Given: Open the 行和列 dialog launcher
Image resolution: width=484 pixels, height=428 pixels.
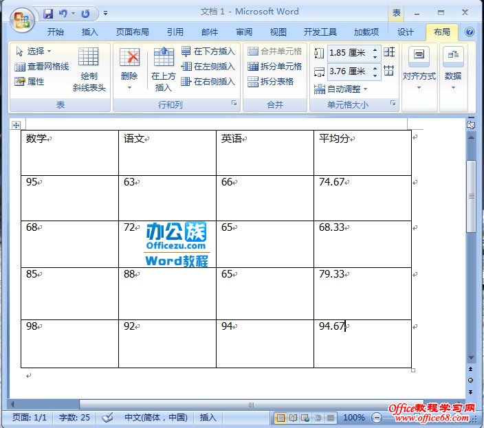Looking at the screenshot, I should 234,103.
